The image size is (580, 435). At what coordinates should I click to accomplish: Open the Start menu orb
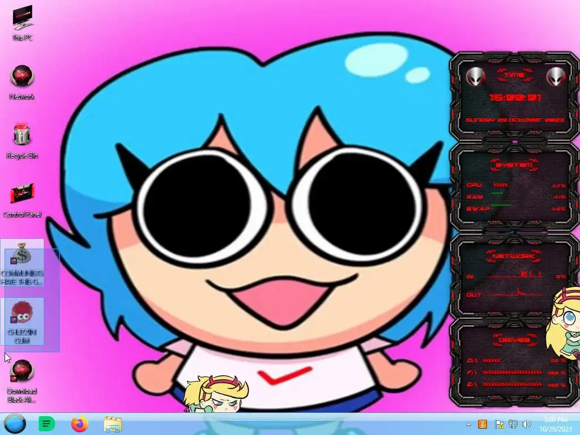click(x=15, y=424)
